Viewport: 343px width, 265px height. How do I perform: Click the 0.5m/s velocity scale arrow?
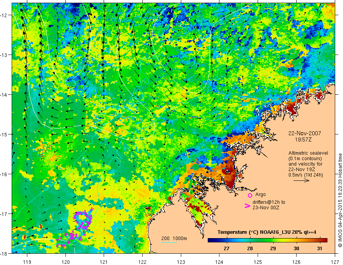click(301, 180)
